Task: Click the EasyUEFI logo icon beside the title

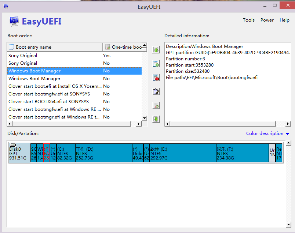Action: (x=14, y=21)
